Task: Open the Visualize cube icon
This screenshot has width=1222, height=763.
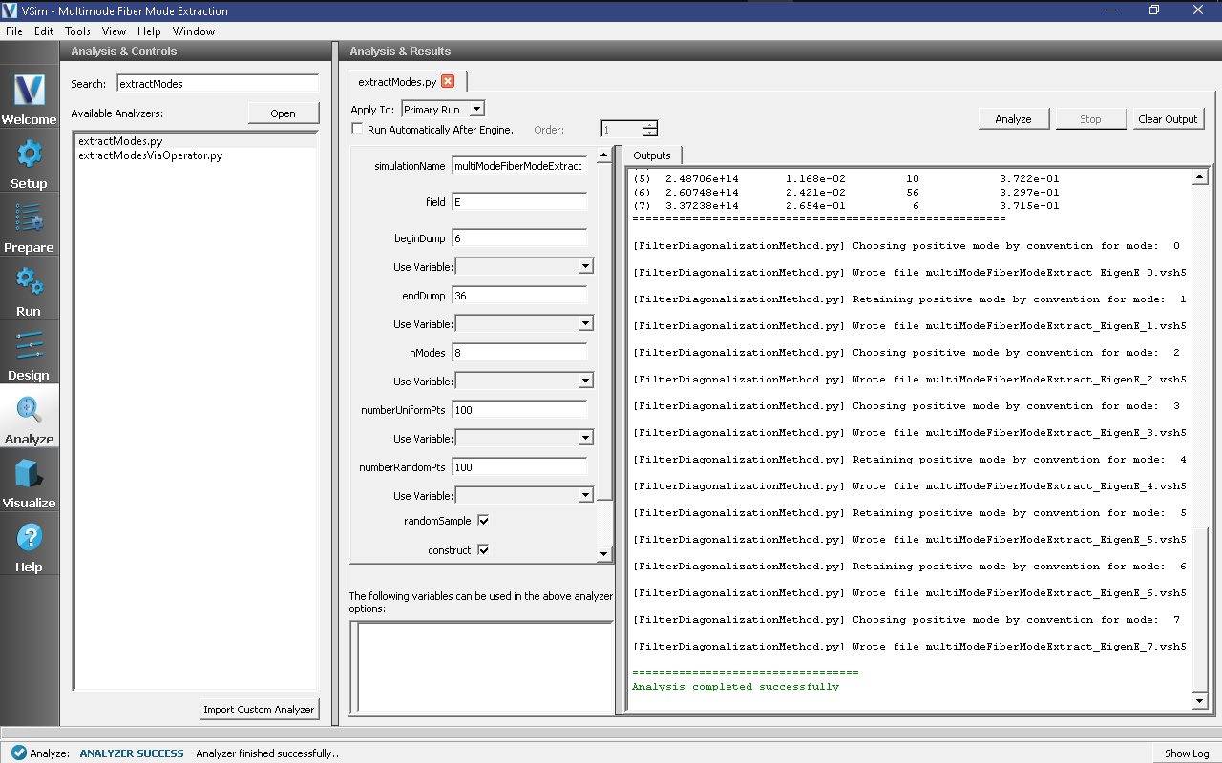Action: (x=29, y=481)
